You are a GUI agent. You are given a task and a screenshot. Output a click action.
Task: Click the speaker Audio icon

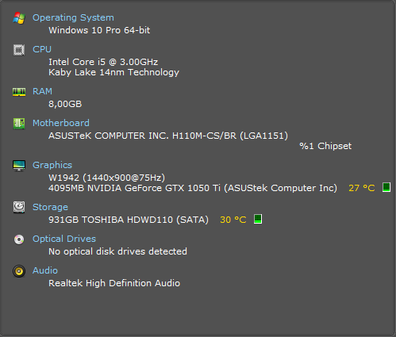click(x=19, y=271)
